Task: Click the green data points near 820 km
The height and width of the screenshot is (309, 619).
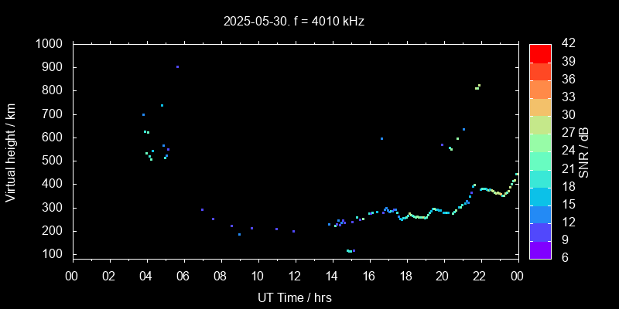Action: [478, 87]
